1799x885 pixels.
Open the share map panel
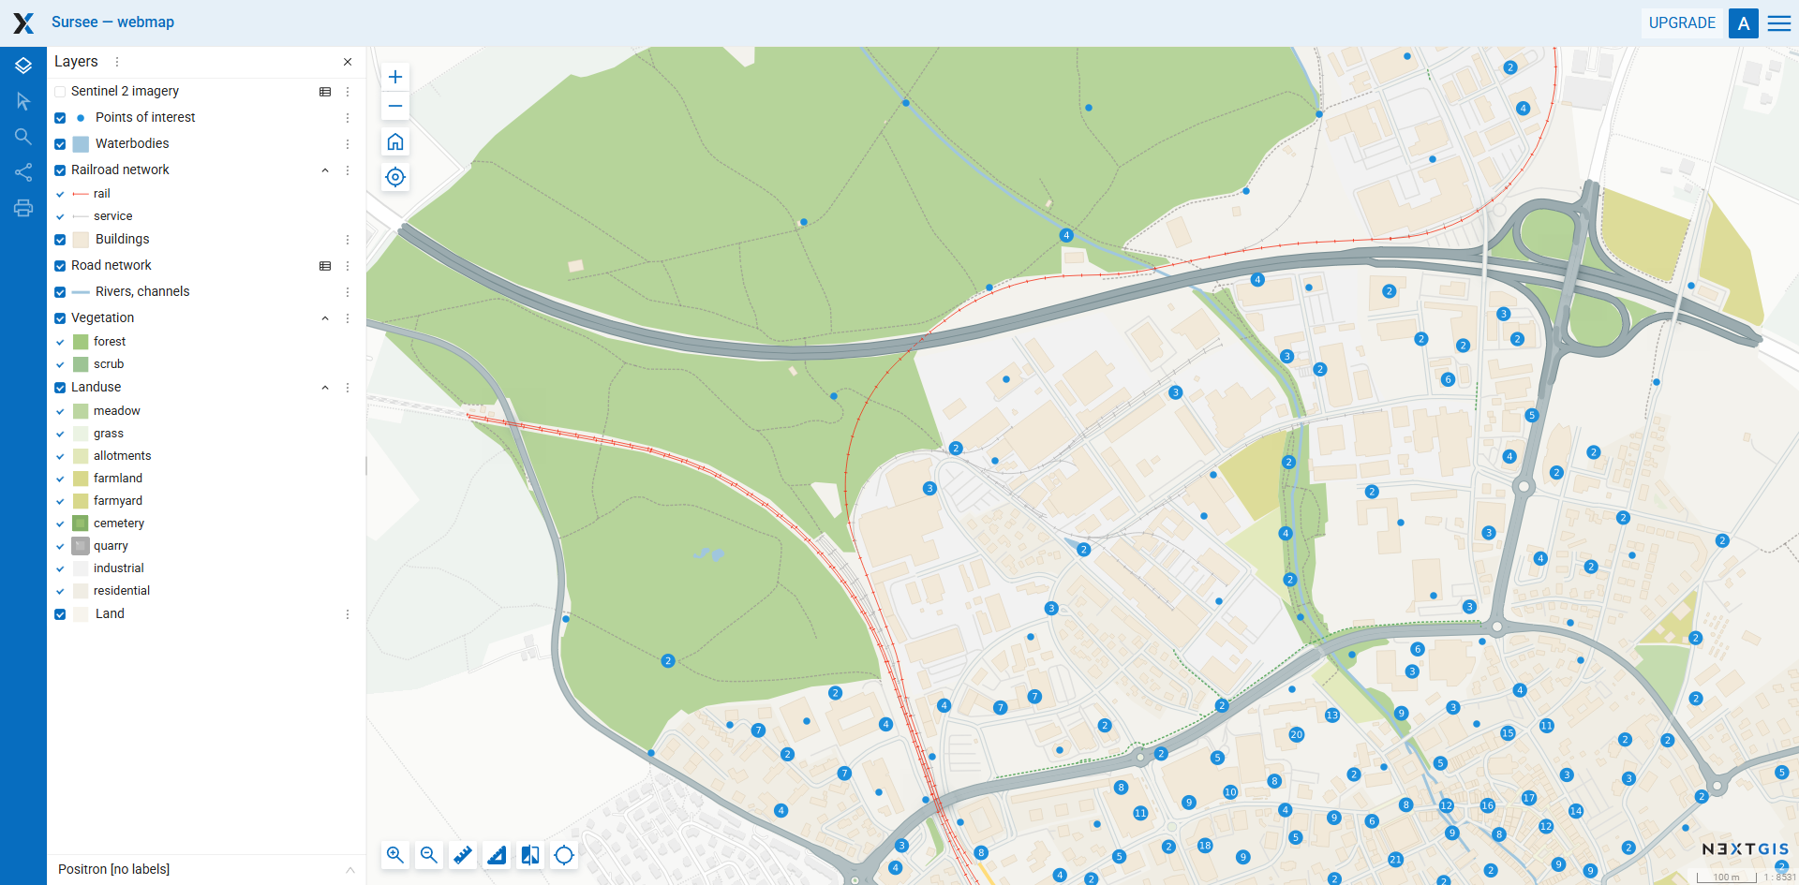23,172
